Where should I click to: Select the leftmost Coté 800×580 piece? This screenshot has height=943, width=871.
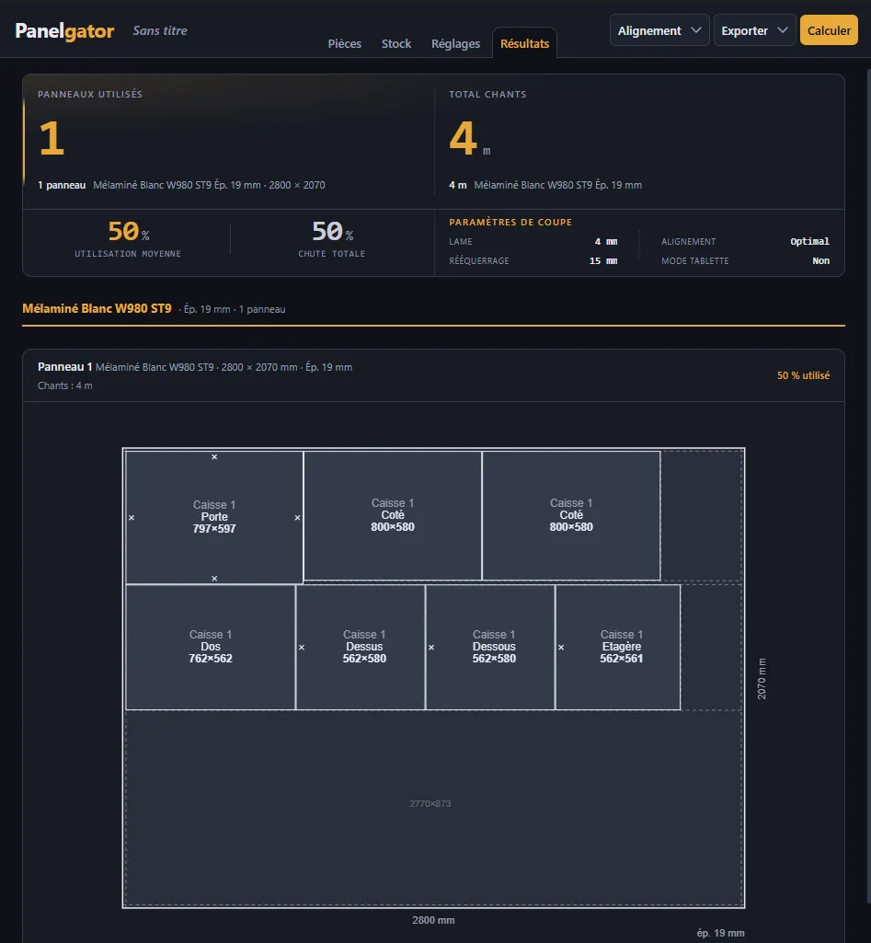393,515
